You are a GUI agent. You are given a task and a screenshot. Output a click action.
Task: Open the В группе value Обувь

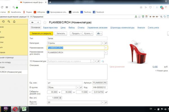click(81, 87)
